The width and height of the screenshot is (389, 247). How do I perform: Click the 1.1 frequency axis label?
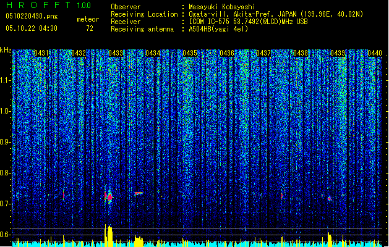pyautogui.click(x=5, y=80)
